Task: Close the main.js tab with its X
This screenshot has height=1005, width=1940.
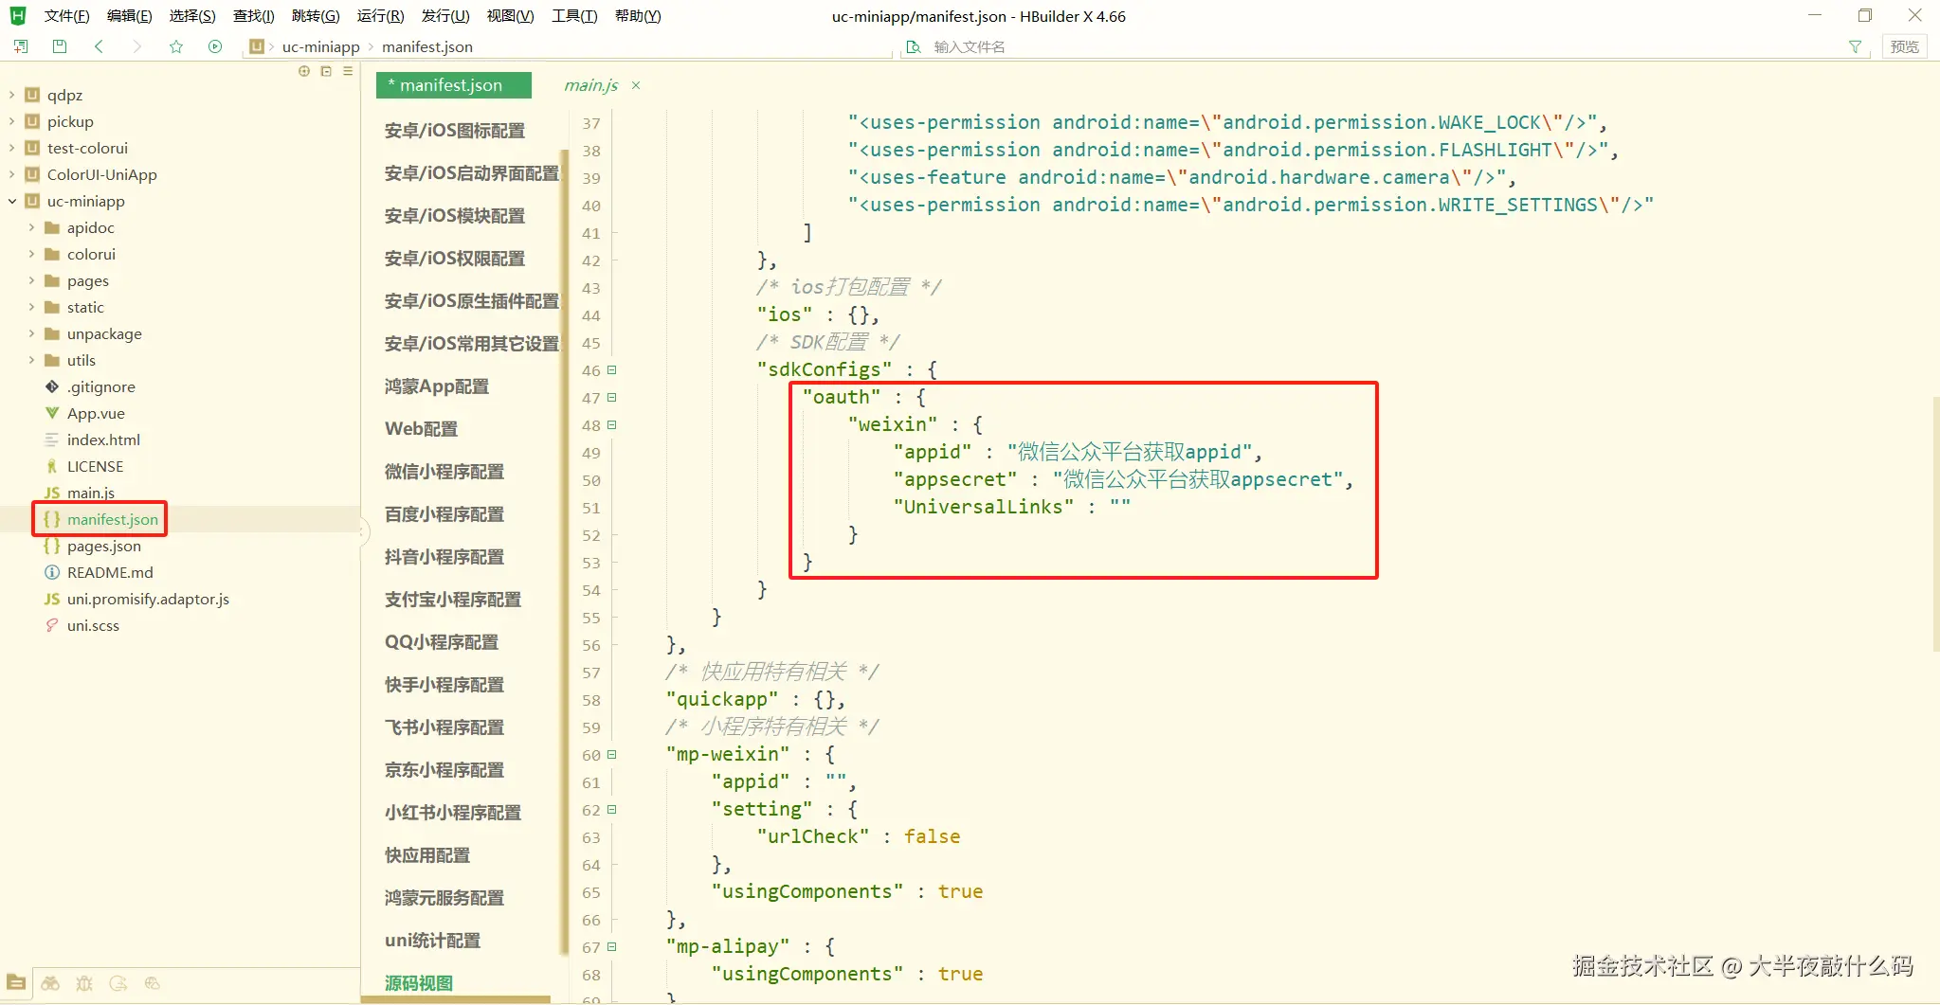Action: point(636,85)
